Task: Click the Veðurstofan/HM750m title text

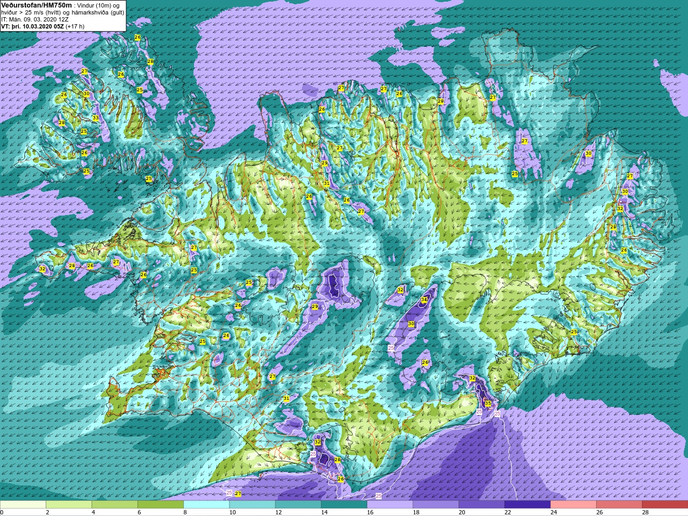Action: coord(36,5)
